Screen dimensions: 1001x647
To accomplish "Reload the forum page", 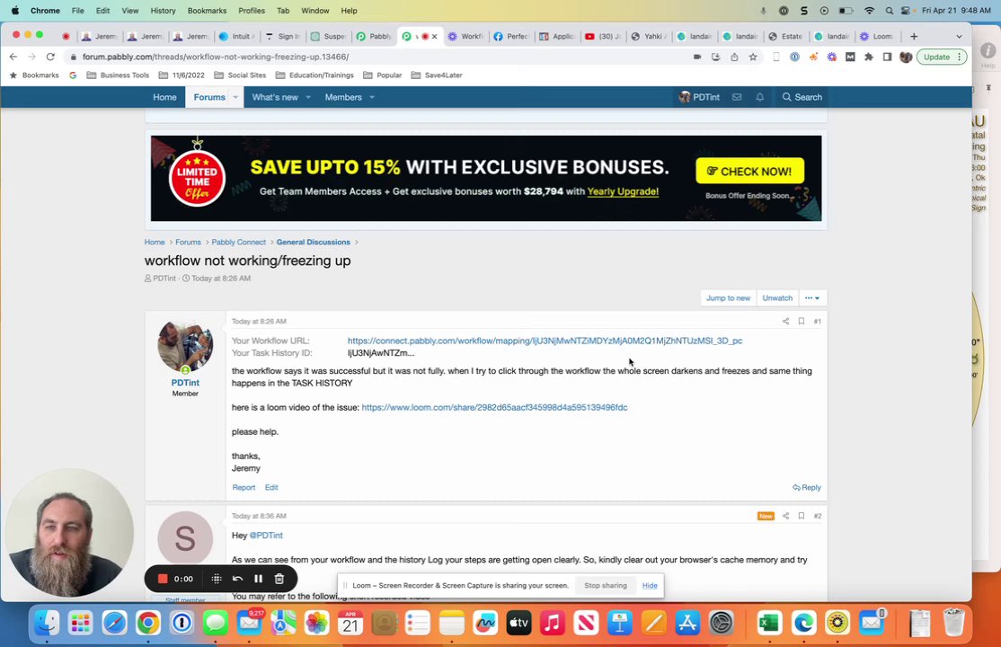I will 50,57.
